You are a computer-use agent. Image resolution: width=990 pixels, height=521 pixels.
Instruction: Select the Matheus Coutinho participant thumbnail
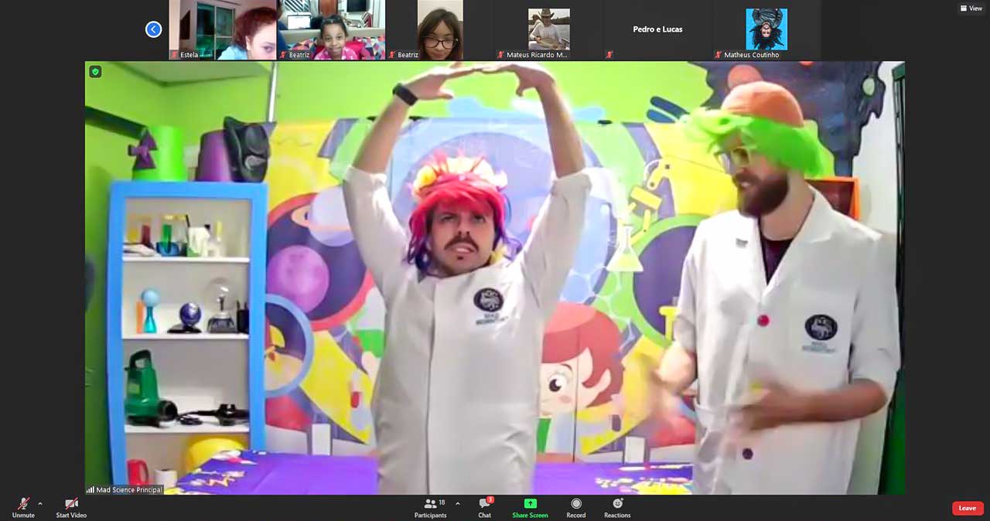pos(766,29)
